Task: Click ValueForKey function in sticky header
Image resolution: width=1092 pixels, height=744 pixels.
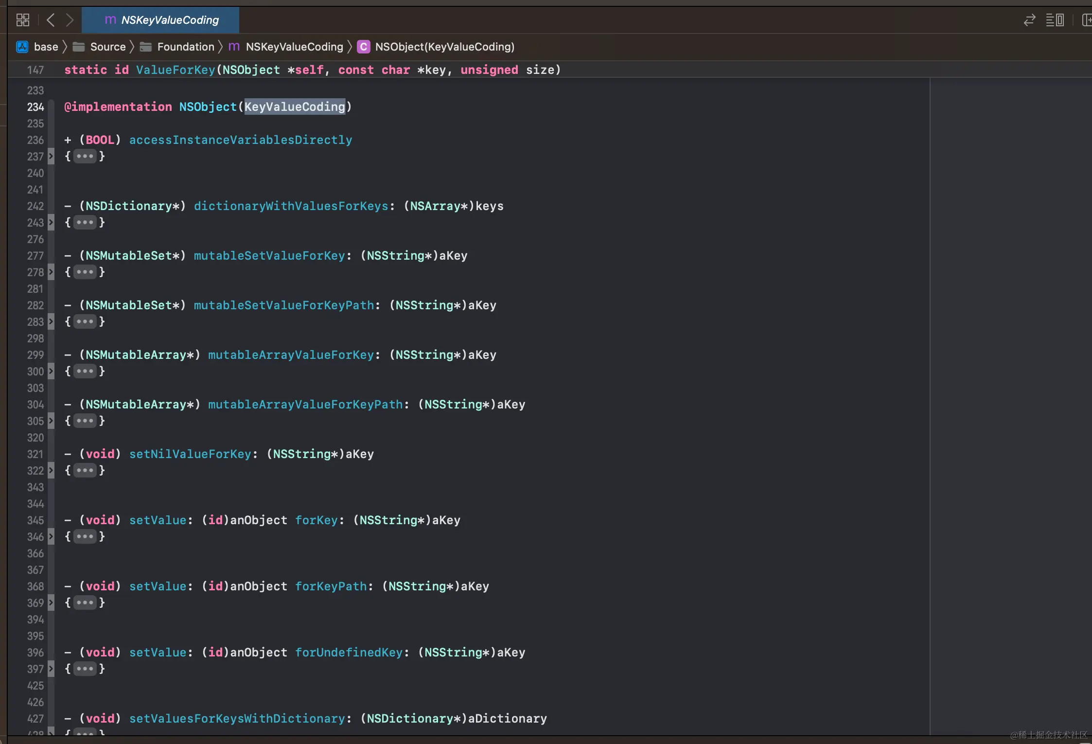Action: [x=176, y=70]
